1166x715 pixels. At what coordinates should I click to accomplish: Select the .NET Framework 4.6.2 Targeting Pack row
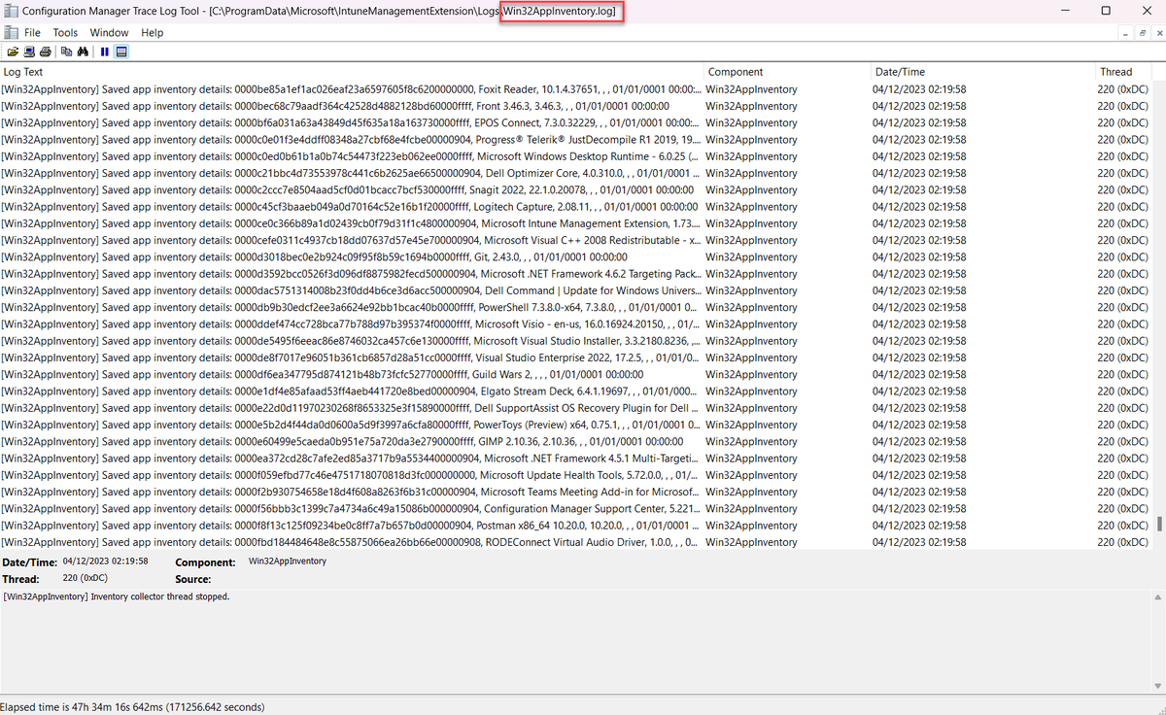point(577,274)
